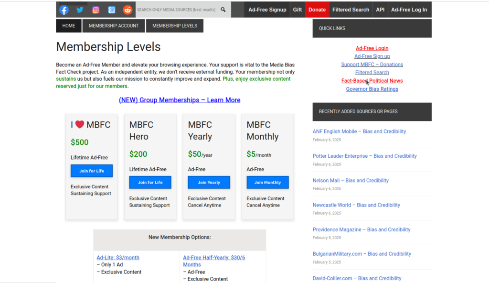Focus the media sources search field
489x283 pixels.
[x=176, y=10]
